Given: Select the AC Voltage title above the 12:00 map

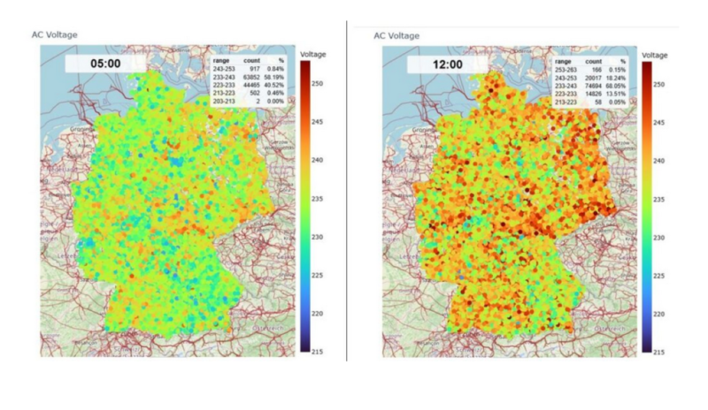Looking at the screenshot, I should tap(396, 35).
